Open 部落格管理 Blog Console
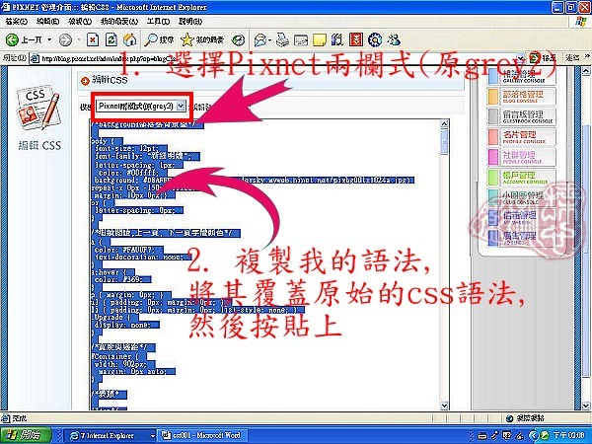The height and width of the screenshot is (444, 592). click(x=521, y=97)
